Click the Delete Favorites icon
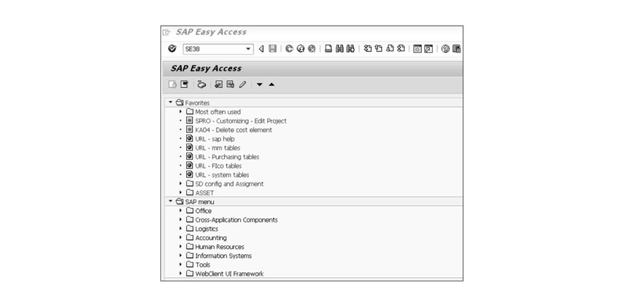 click(231, 84)
